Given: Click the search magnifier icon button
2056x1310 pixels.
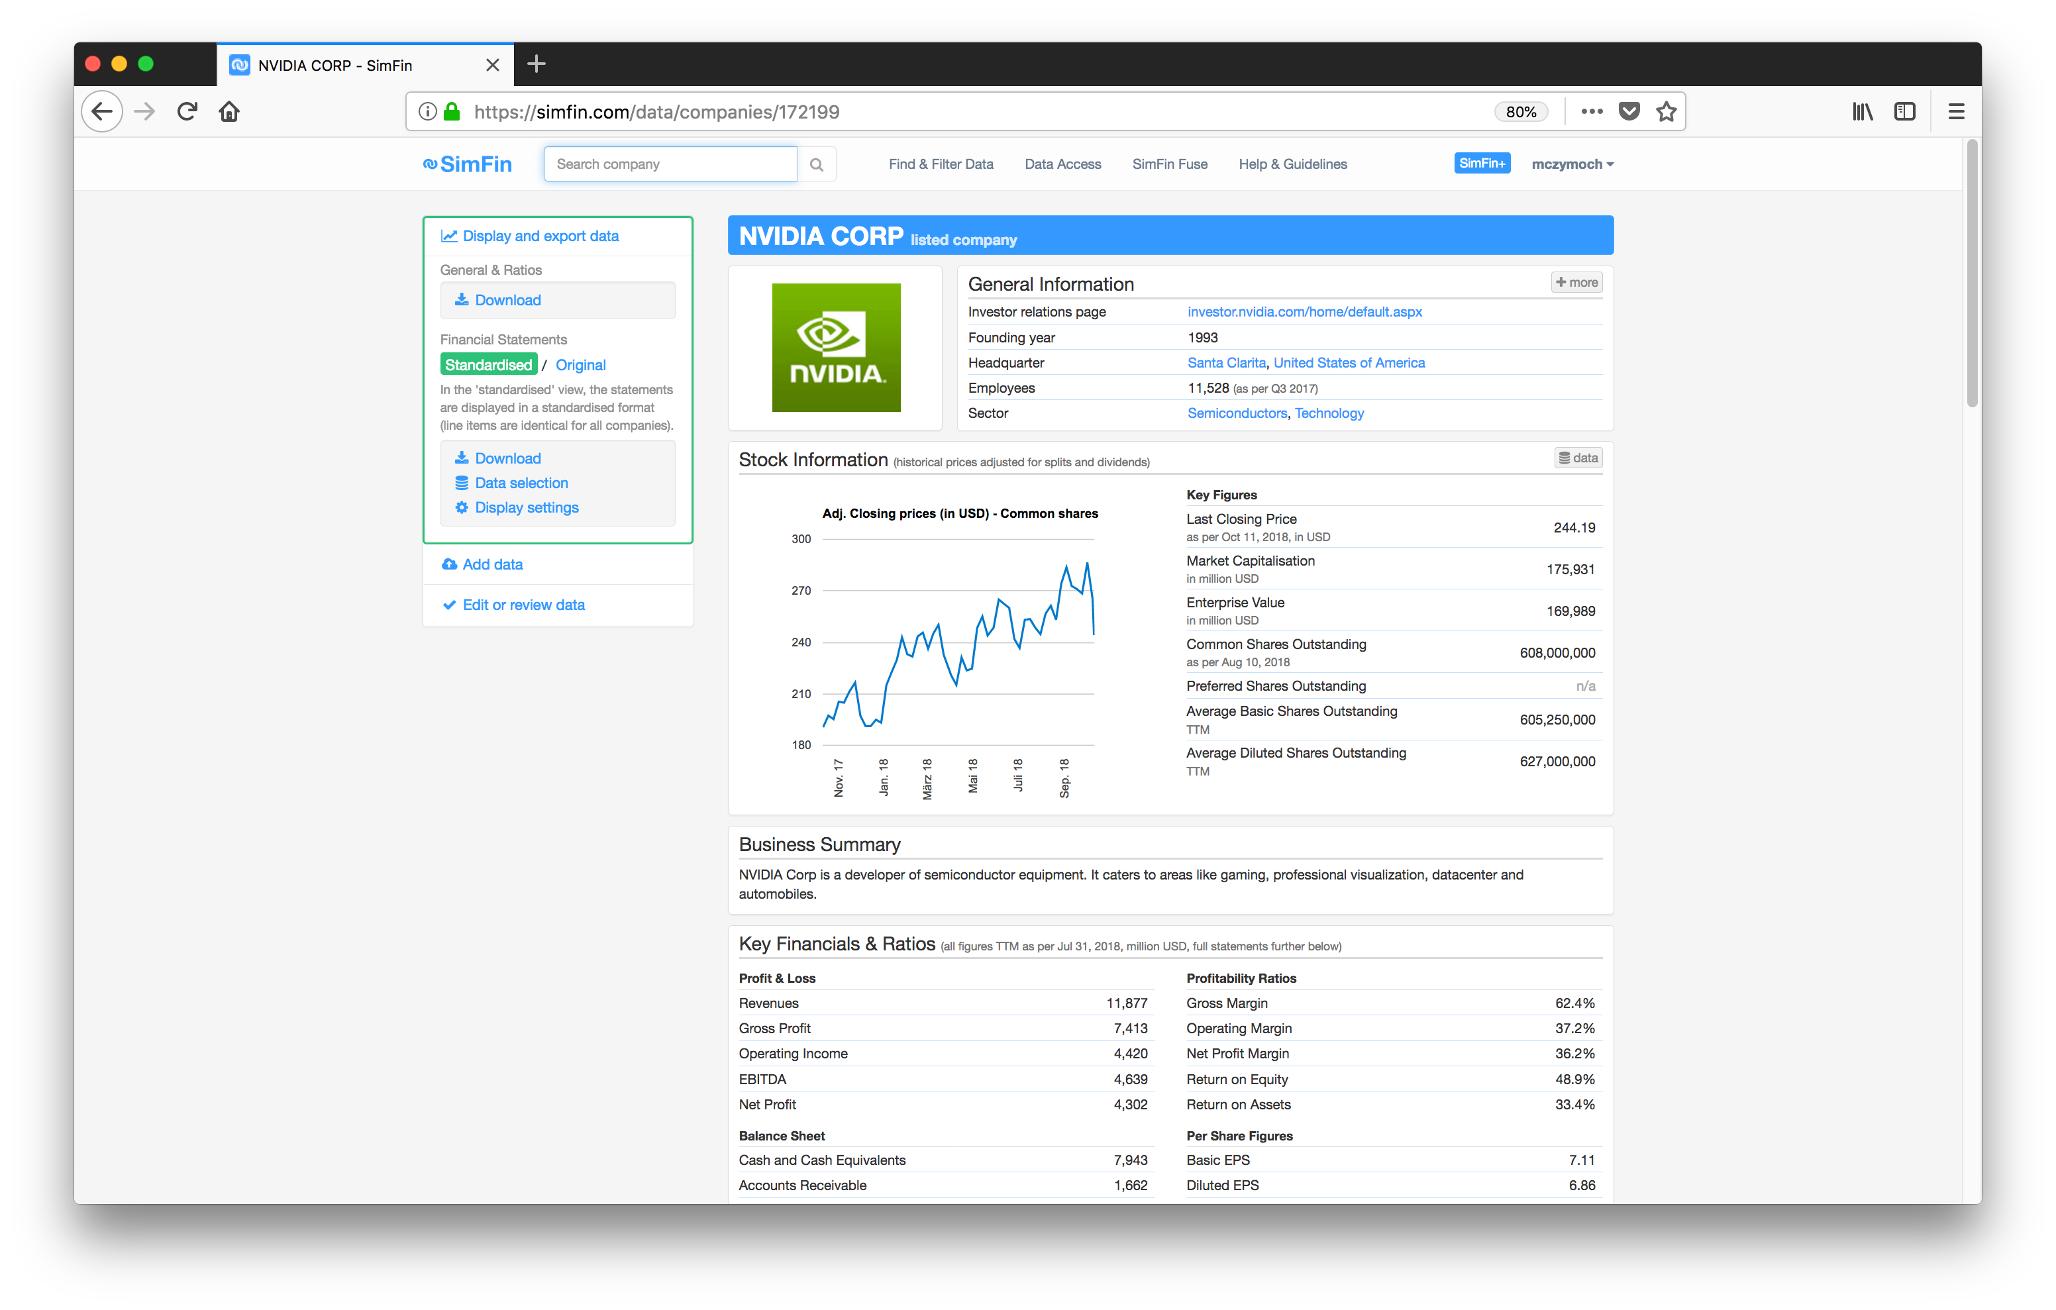Looking at the screenshot, I should [x=816, y=165].
